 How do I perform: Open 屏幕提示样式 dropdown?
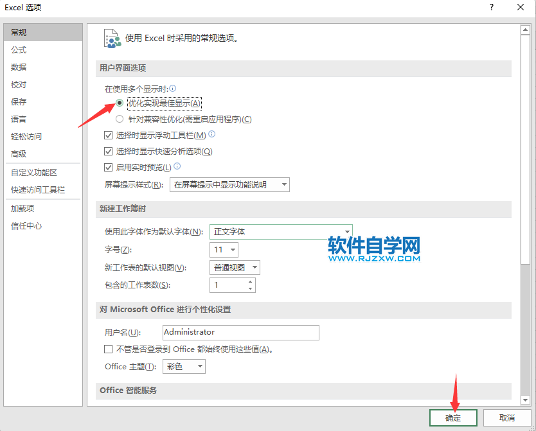click(x=229, y=185)
